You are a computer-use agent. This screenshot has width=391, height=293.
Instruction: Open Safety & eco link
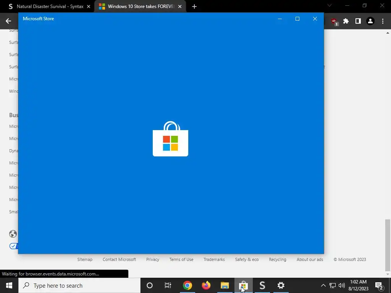click(247, 259)
